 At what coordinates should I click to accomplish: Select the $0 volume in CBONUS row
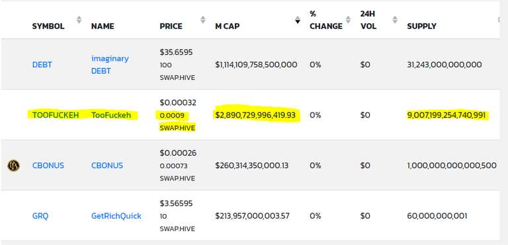tap(365, 166)
